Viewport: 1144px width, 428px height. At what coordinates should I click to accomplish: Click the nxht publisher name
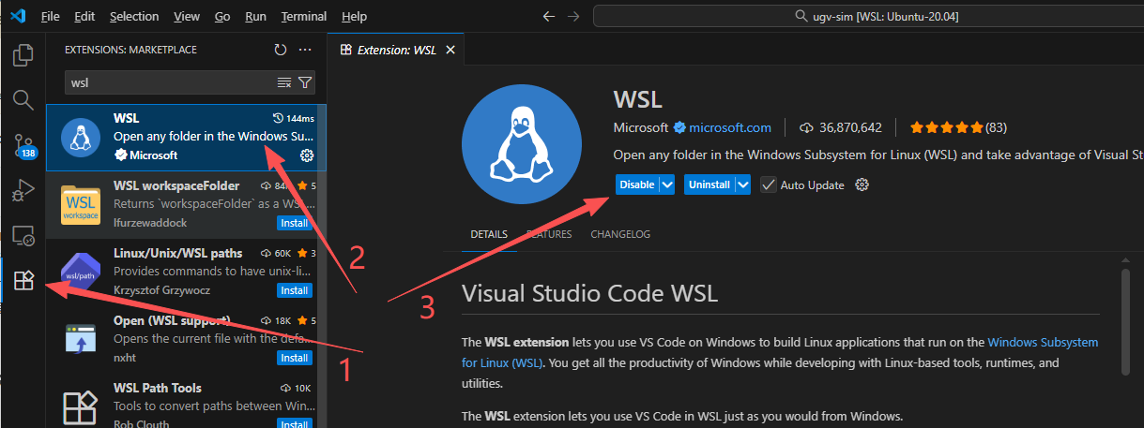click(x=125, y=358)
